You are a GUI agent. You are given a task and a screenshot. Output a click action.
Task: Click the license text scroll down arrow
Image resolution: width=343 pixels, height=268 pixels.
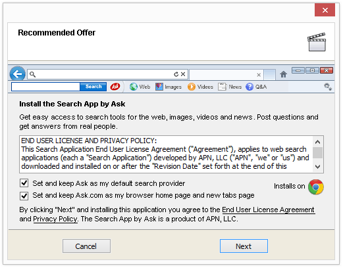317,167
